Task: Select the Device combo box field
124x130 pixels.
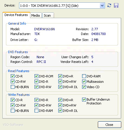Action: (x=62, y=6)
